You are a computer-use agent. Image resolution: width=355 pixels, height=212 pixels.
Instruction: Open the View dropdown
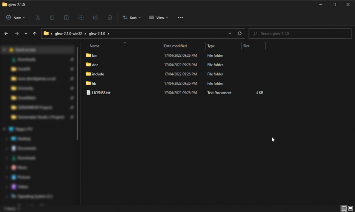(159, 18)
